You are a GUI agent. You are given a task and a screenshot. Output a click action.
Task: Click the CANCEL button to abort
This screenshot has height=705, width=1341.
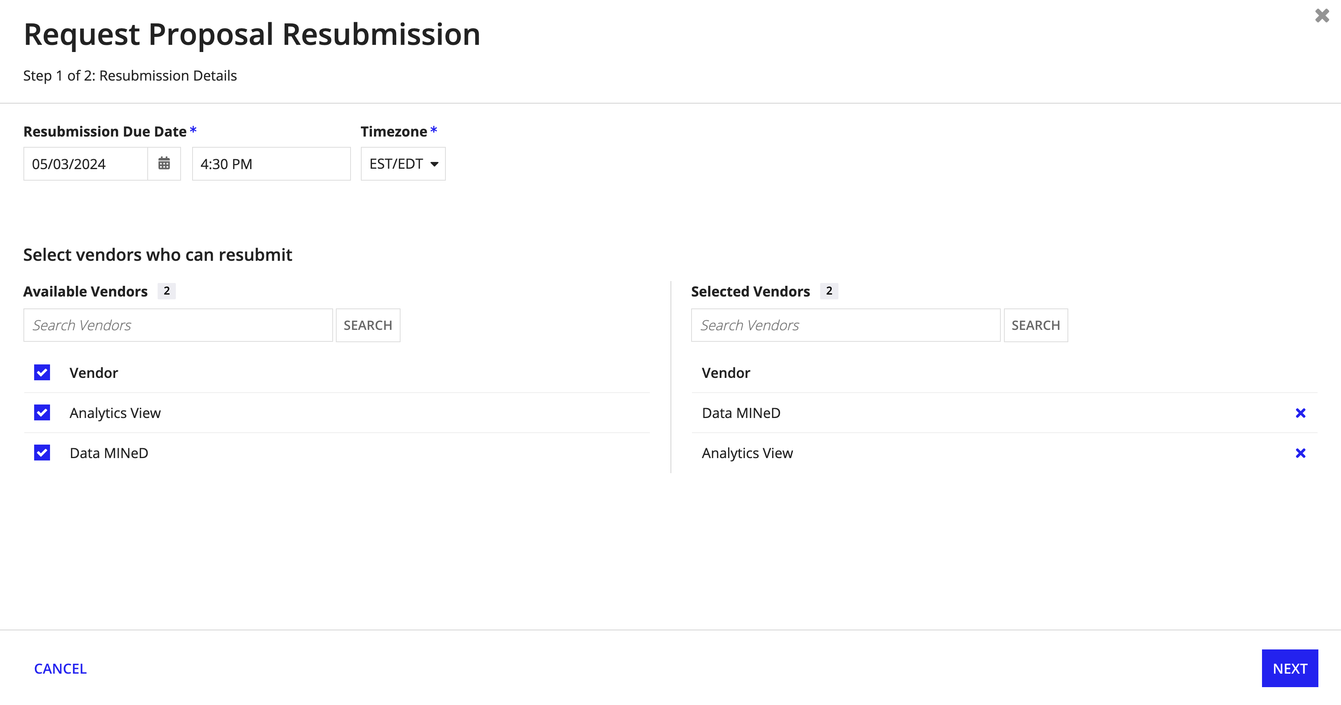[60, 668]
